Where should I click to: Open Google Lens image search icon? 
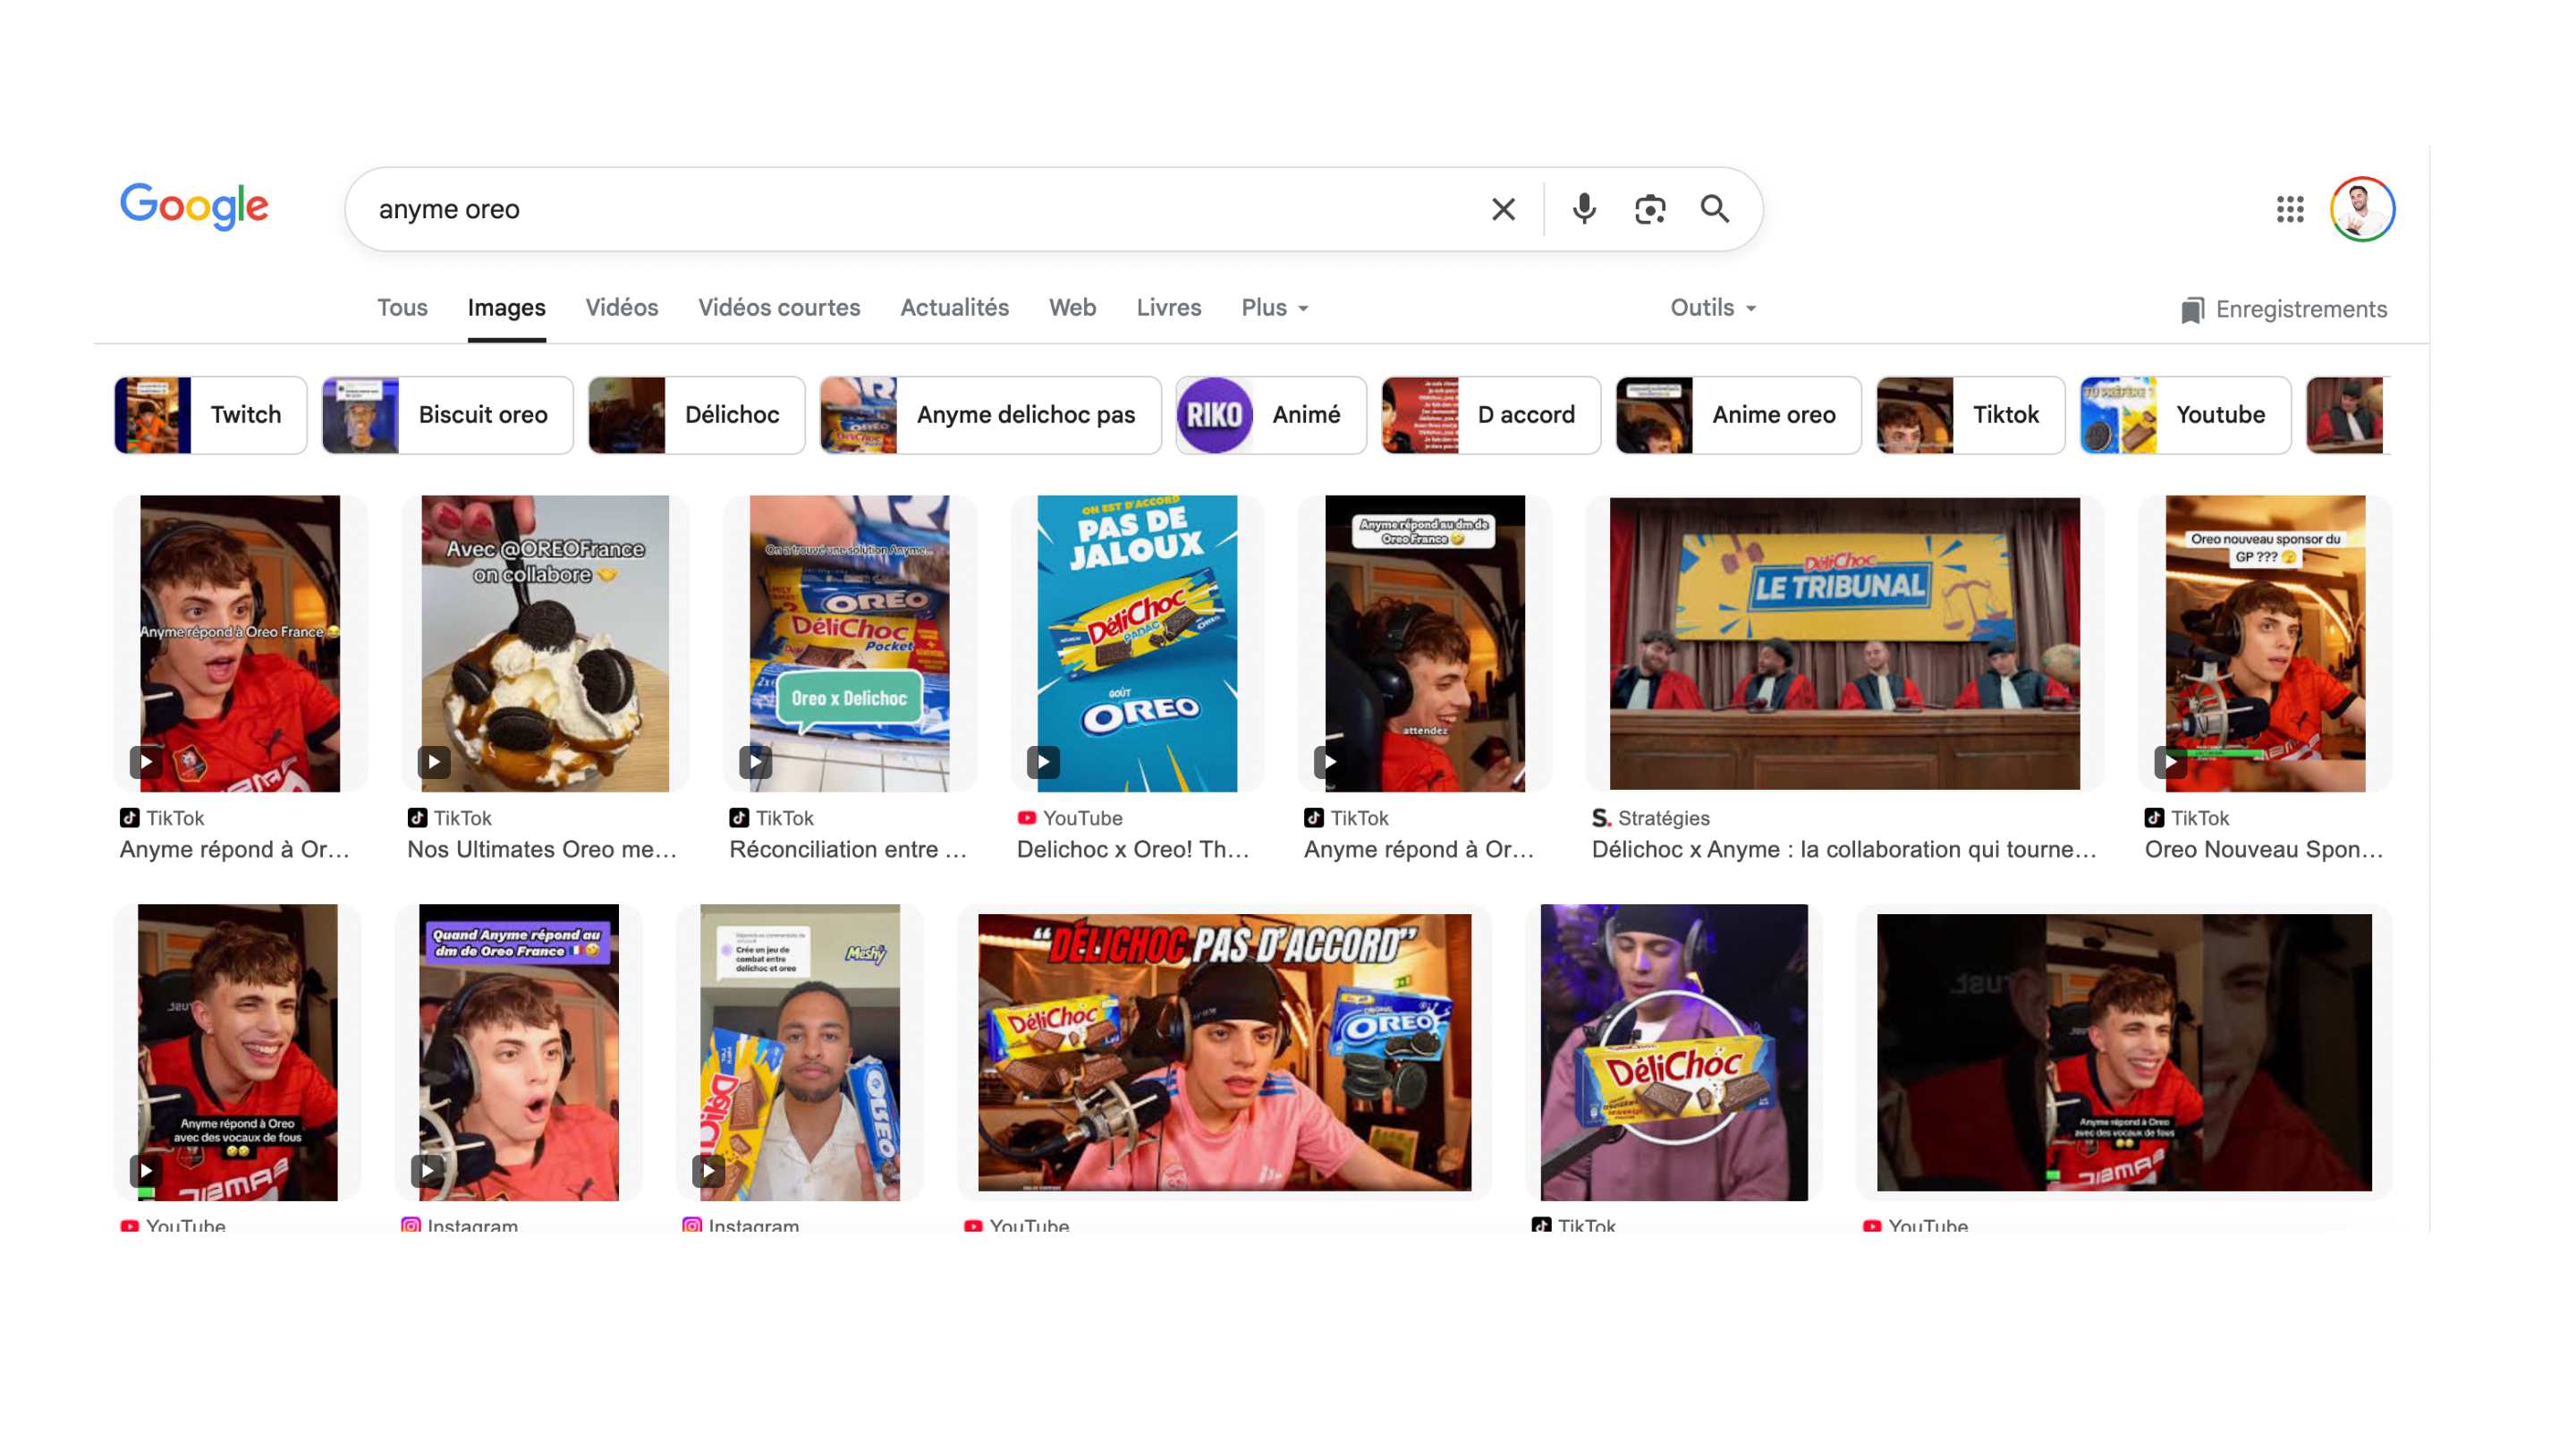(x=1649, y=209)
